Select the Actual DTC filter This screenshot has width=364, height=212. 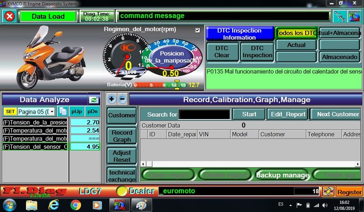click(x=296, y=45)
